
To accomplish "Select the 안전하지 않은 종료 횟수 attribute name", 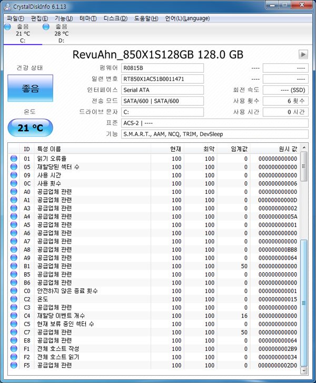I will [67, 291].
